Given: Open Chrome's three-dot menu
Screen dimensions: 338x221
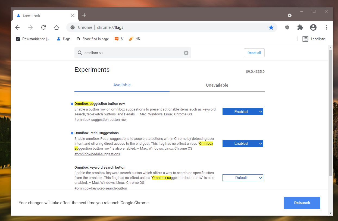Looking at the screenshot, I should [x=326, y=27].
